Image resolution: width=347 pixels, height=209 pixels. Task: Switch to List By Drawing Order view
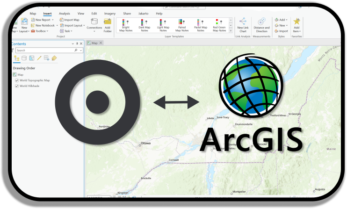pos(16,58)
